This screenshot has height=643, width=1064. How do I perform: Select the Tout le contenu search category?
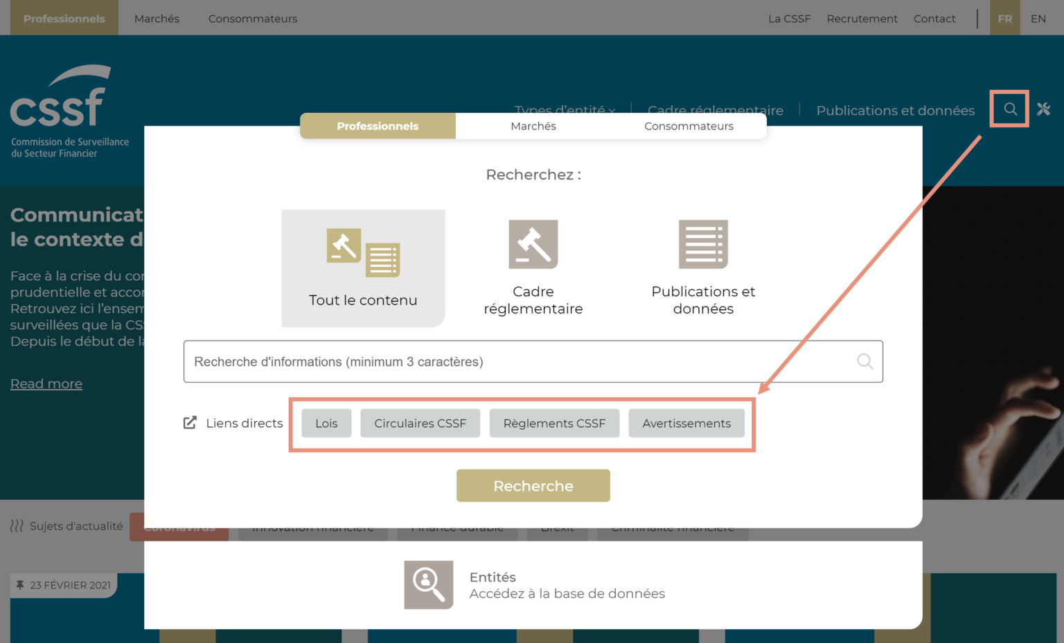click(363, 268)
